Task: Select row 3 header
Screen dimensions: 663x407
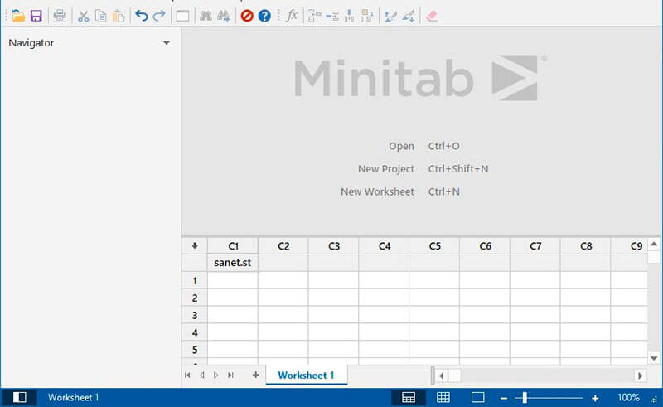Action: [x=195, y=315]
